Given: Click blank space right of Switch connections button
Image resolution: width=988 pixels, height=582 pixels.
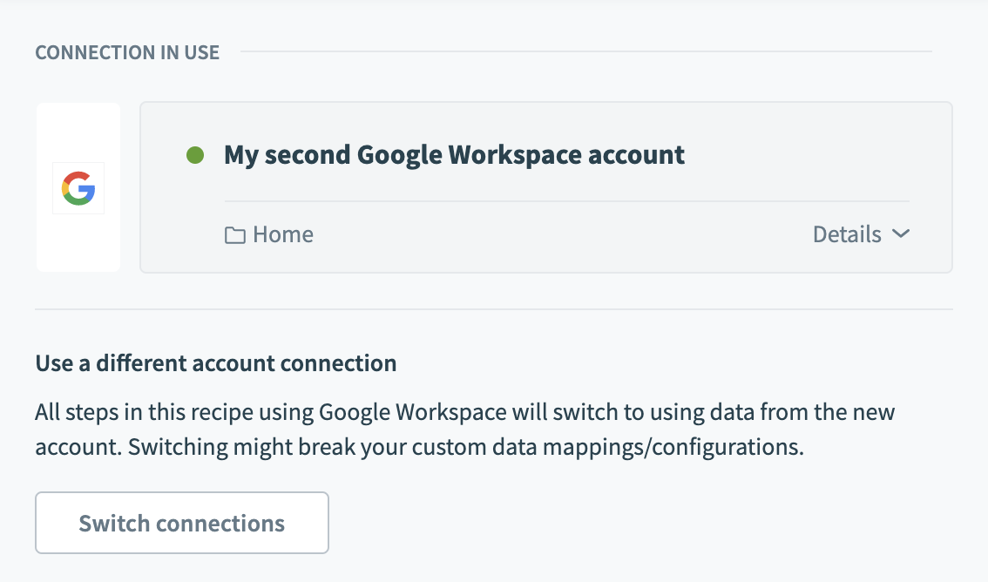Looking at the screenshot, I should (x=610, y=523).
